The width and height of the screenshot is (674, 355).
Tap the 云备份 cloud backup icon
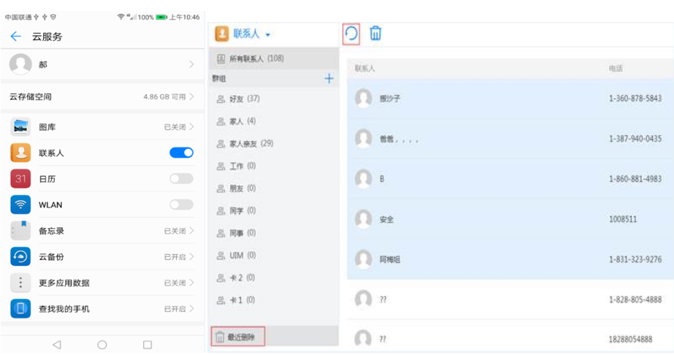(20, 256)
